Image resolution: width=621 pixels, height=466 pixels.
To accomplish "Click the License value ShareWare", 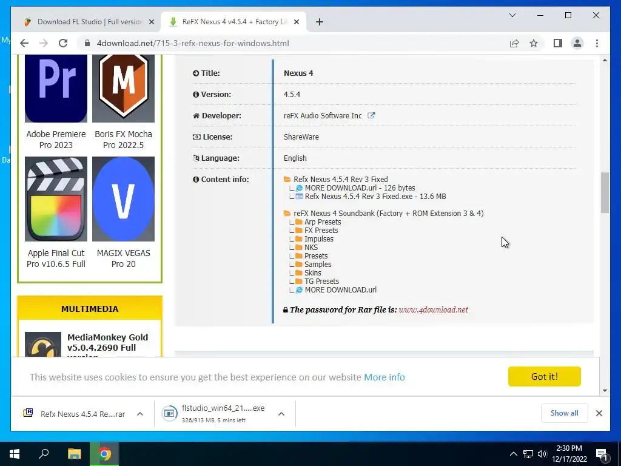I will [301, 137].
